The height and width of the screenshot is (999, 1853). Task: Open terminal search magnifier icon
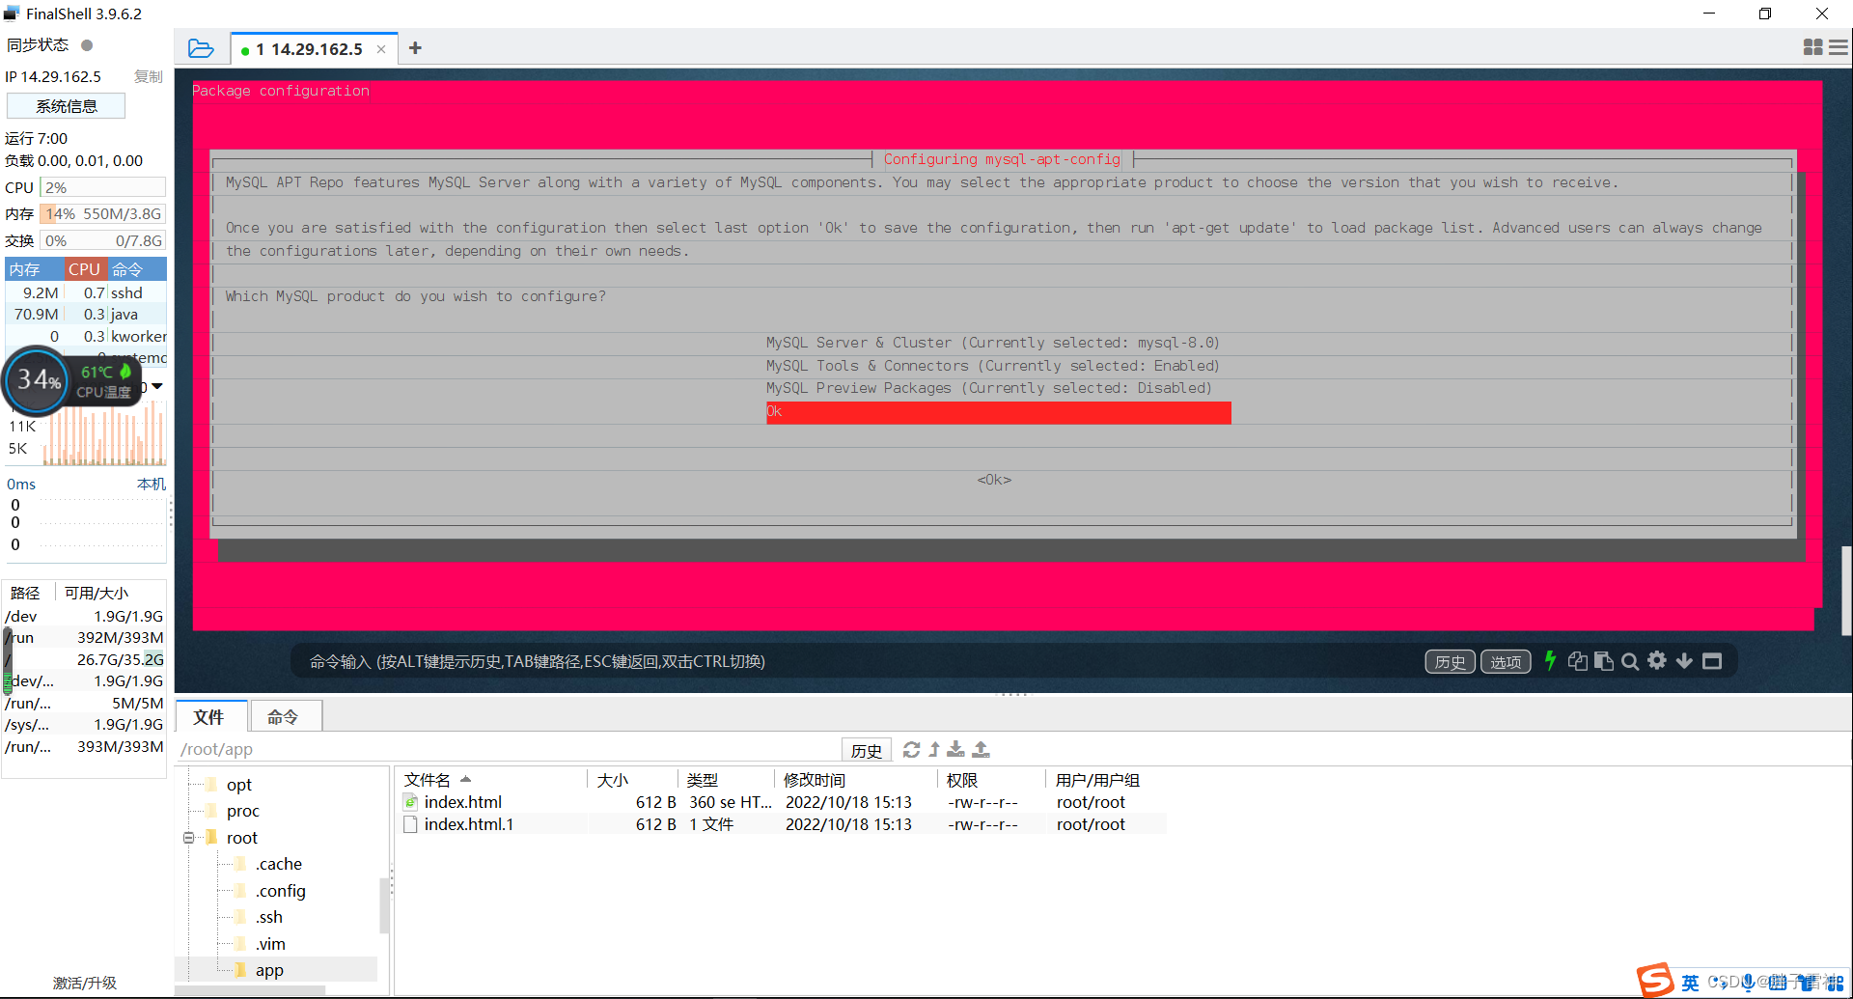point(1630,661)
